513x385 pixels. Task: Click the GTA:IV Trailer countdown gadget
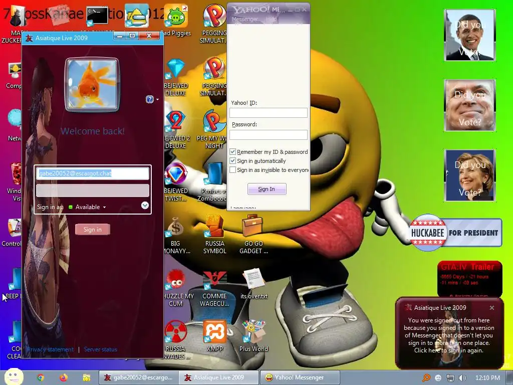click(469, 279)
